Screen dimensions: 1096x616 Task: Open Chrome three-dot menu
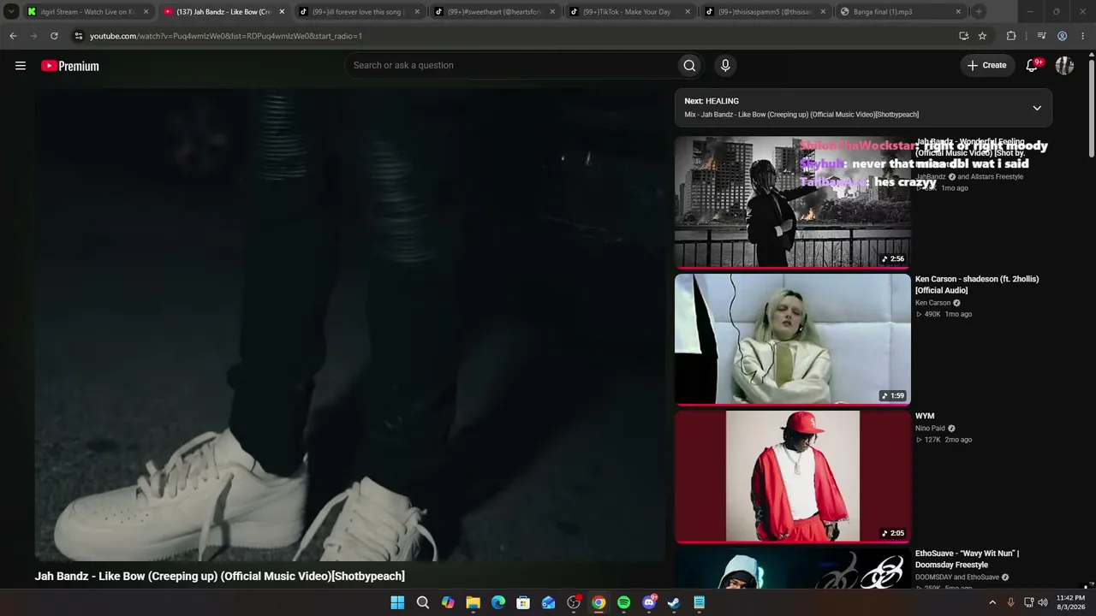click(1082, 36)
